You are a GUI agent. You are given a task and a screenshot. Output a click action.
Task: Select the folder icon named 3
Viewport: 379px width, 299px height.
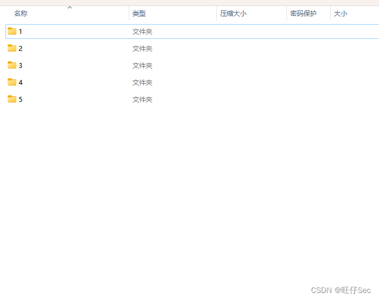click(12, 65)
